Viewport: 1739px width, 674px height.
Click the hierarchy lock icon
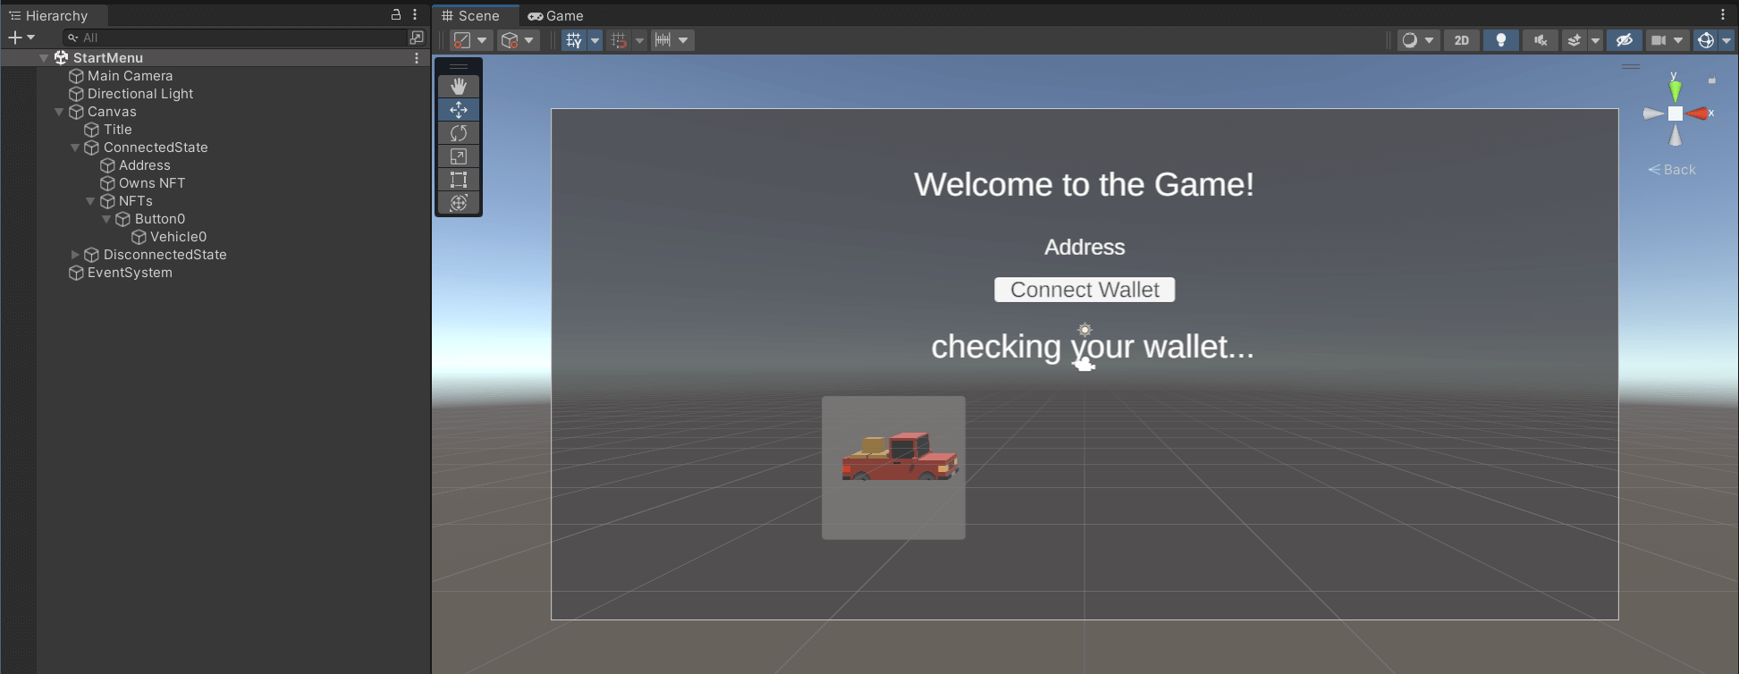click(x=396, y=14)
